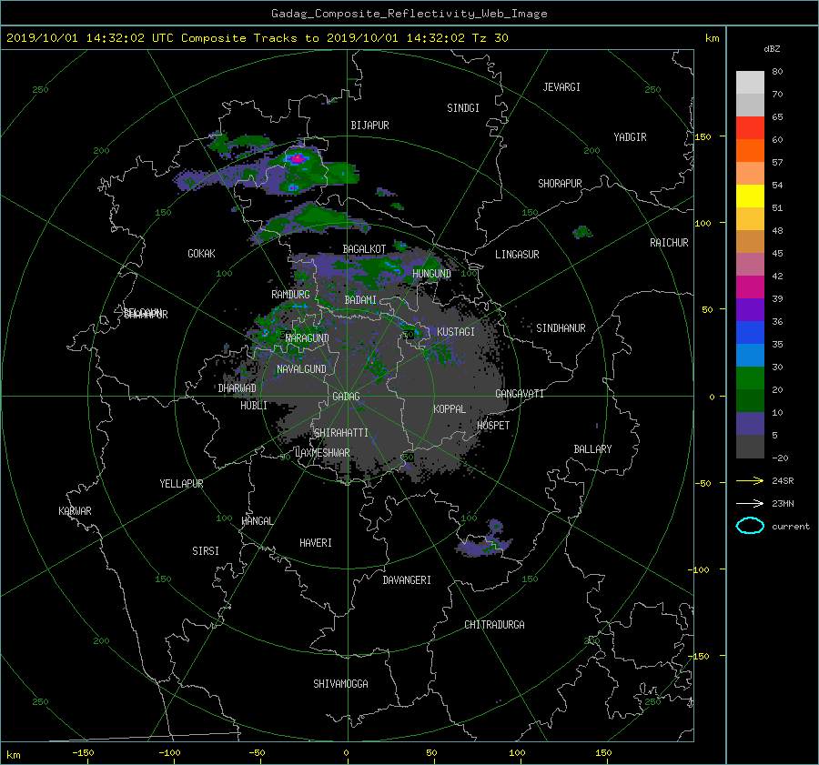The height and width of the screenshot is (765, 819).
Task: Click the SINDGI city label
Action: [463, 108]
